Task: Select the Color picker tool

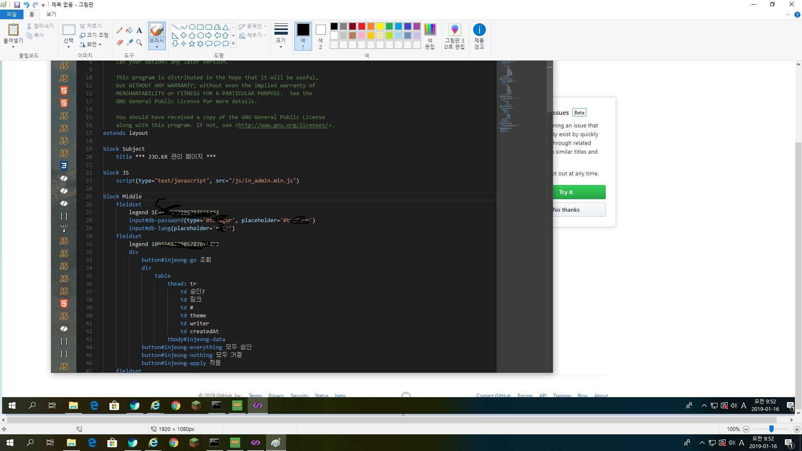Action: point(129,43)
